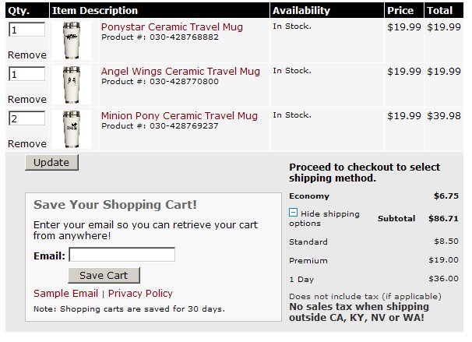Open the Sample Email link
This screenshot has height=342, width=472.
pyautogui.click(x=65, y=293)
